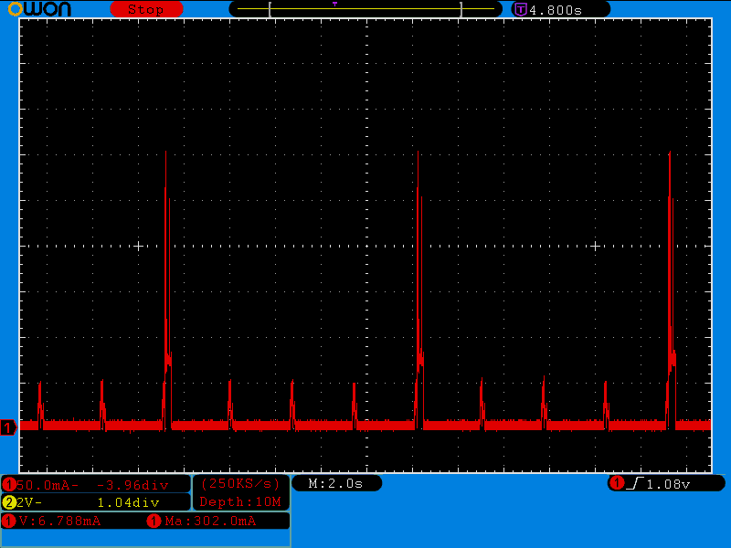Screen dimensions: 731x548
Task: Open the Depth:10M record length setting
Action: pyautogui.click(x=240, y=501)
